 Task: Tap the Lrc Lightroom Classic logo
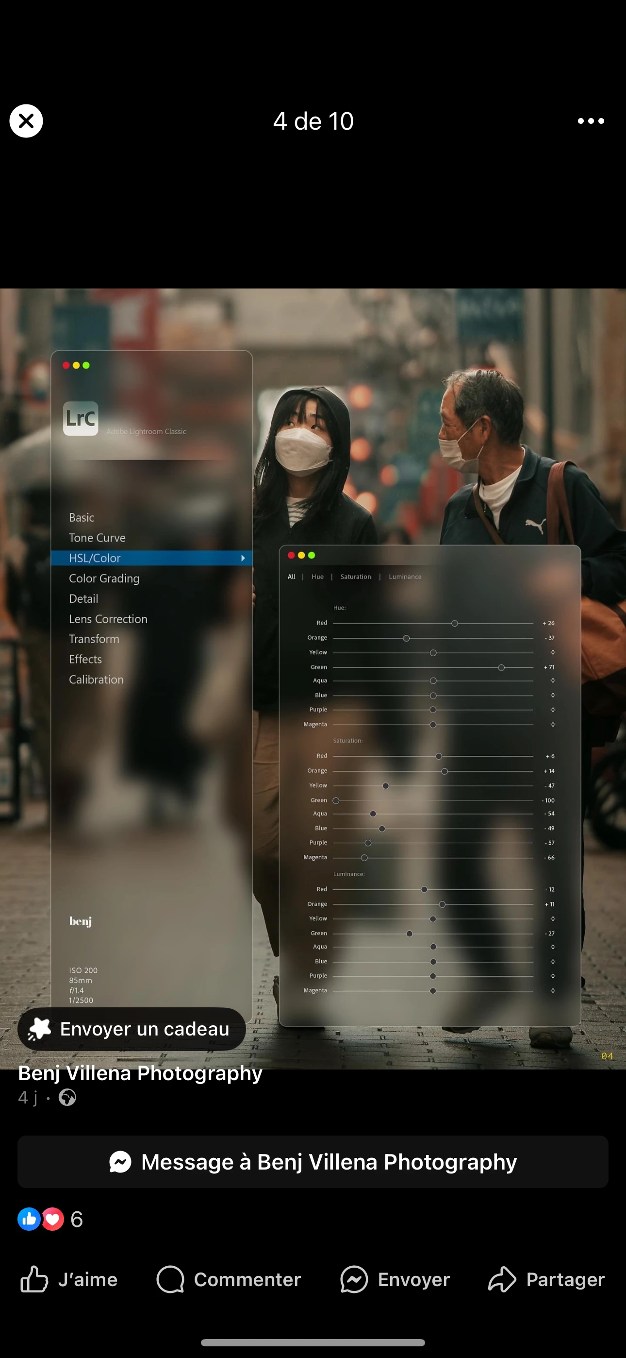(x=81, y=419)
